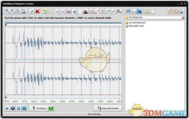Viewport: 189px width, 119px height.
Task: Click the two people silhouettes icon
Action: coord(86,12)
